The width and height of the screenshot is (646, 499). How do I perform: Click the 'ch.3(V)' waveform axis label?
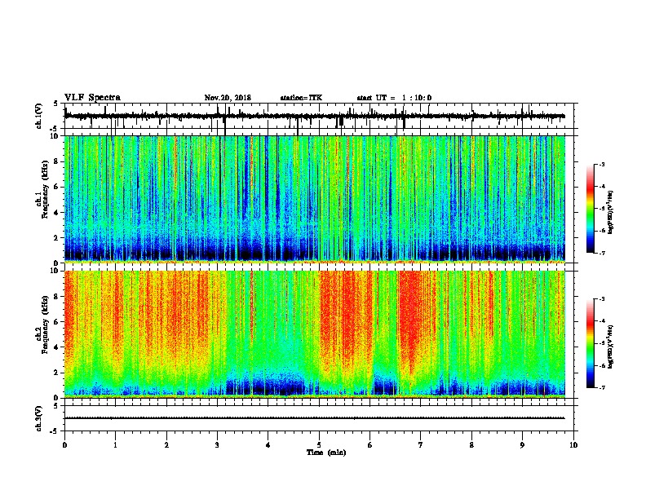pyautogui.click(x=39, y=418)
